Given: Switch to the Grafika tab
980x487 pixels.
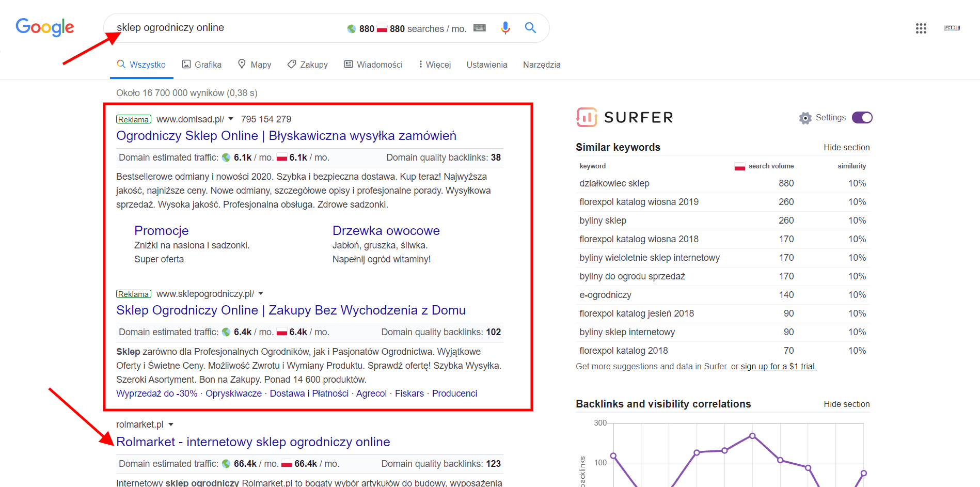Looking at the screenshot, I should [x=202, y=65].
